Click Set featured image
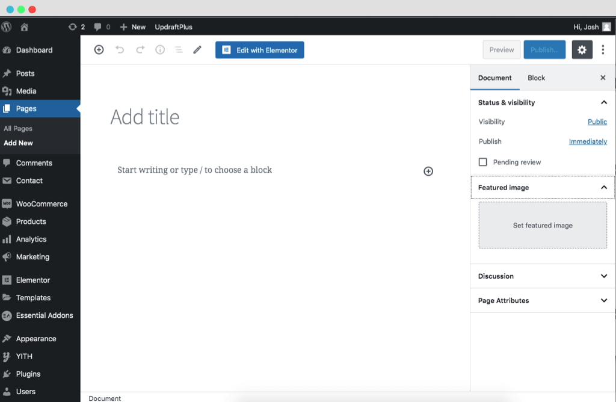Image resolution: width=616 pixels, height=402 pixels. point(542,225)
